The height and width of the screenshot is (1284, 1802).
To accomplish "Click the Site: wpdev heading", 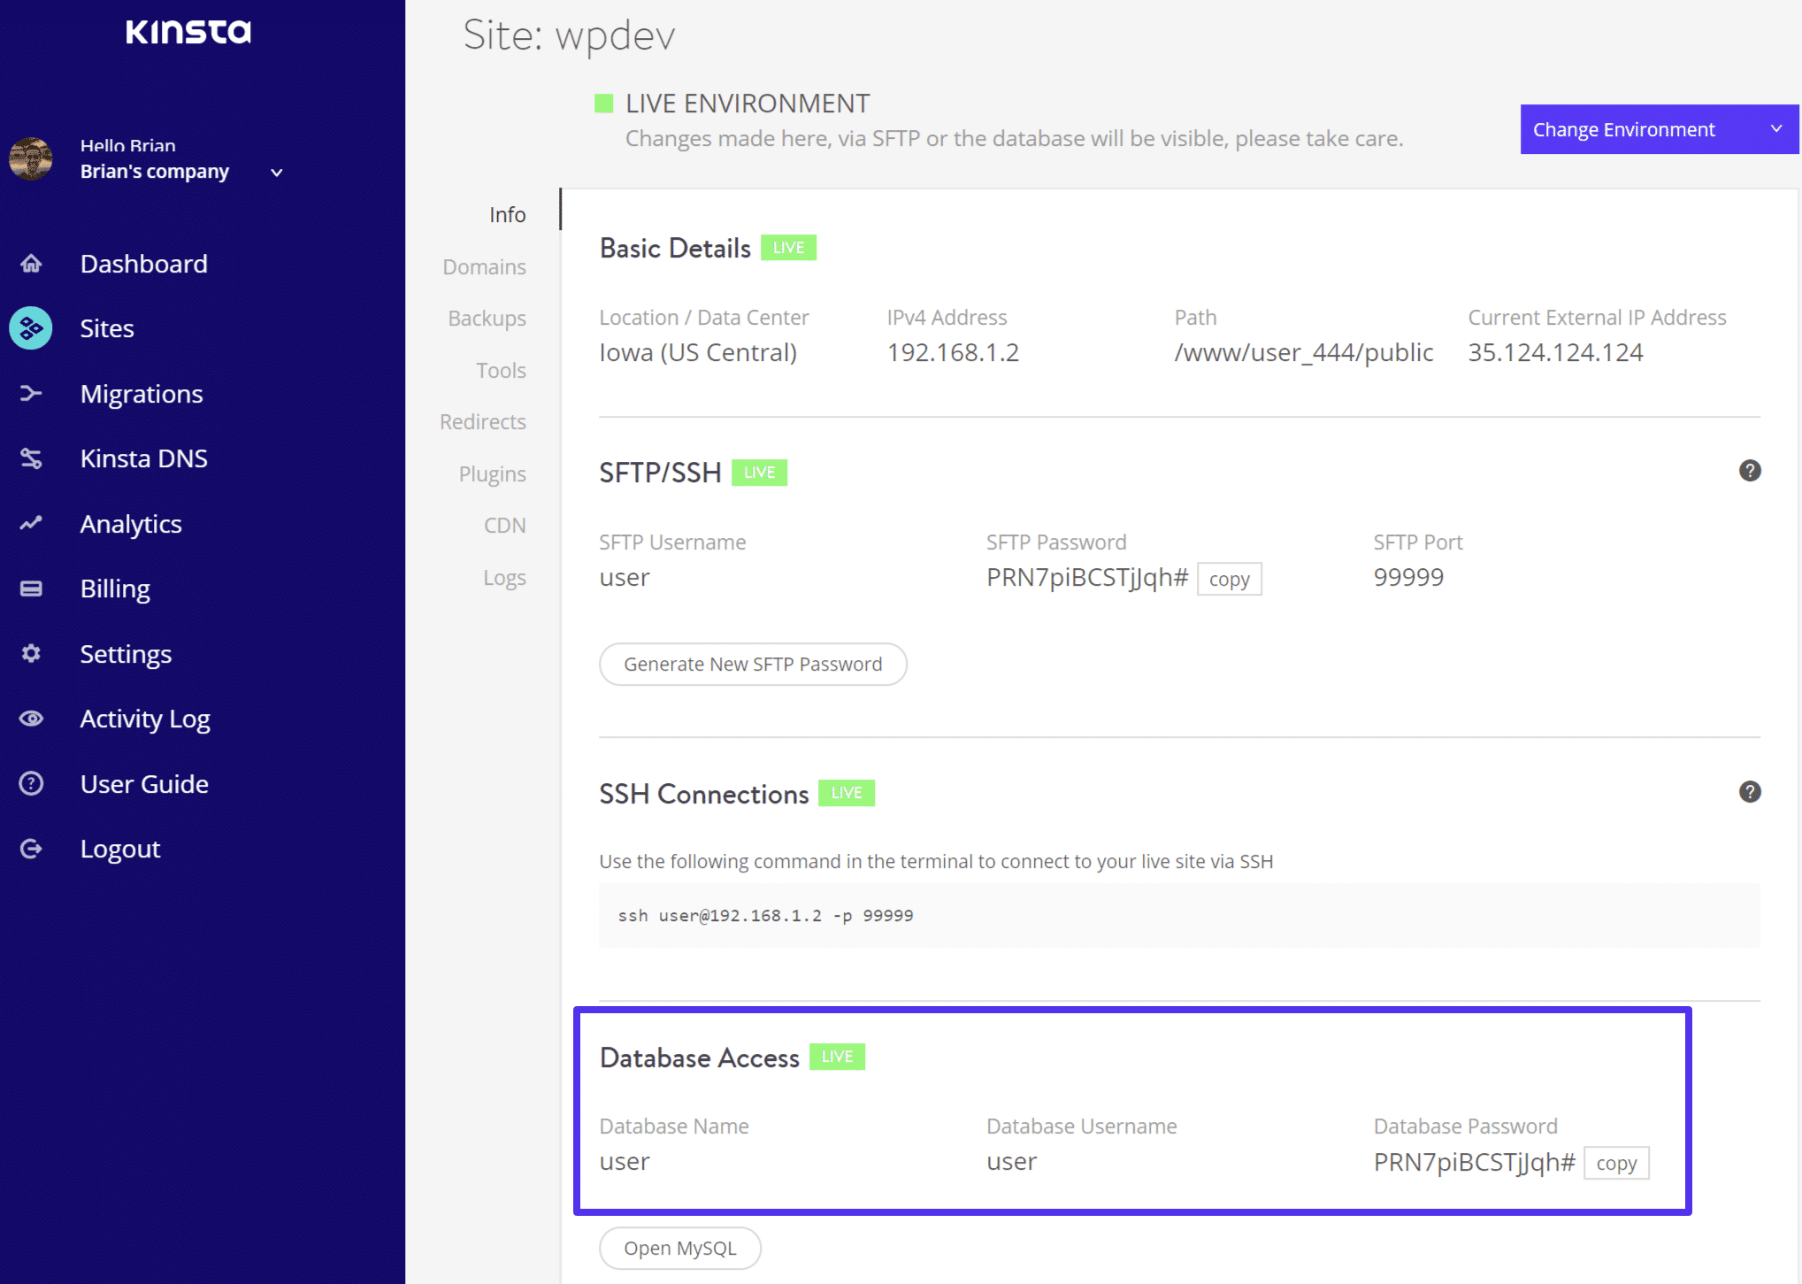I will (569, 35).
